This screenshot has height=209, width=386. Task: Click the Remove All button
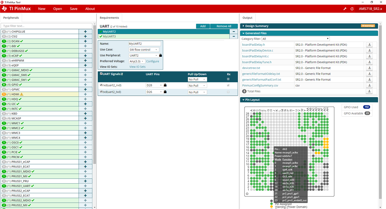(x=224, y=26)
